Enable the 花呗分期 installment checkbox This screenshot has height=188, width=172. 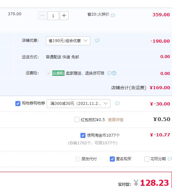(147, 159)
